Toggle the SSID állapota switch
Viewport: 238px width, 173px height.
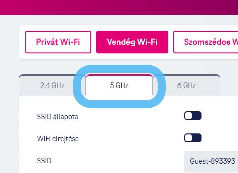pyautogui.click(x=193, y=116)
